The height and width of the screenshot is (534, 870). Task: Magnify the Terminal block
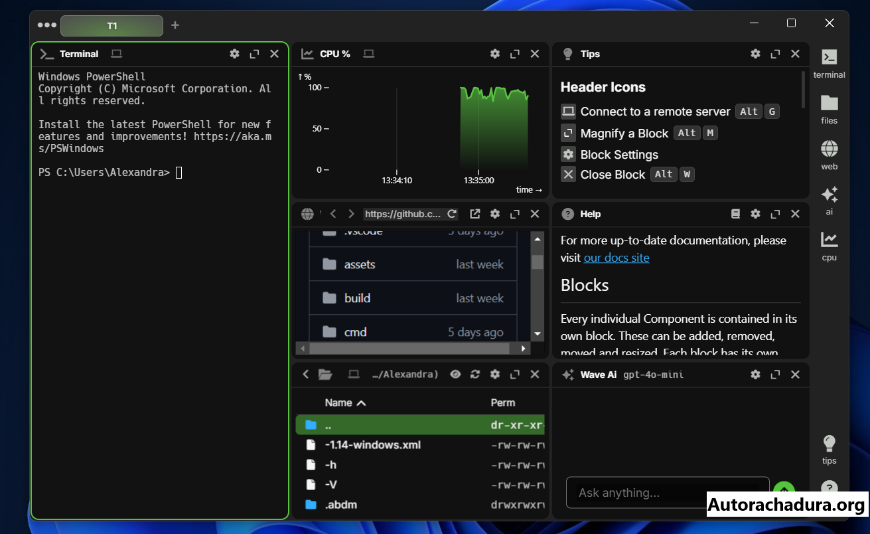254,54
